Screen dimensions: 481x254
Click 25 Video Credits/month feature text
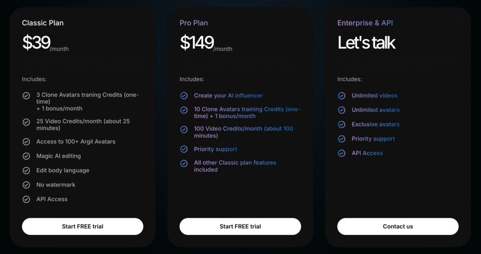click(x=83, y=125)
